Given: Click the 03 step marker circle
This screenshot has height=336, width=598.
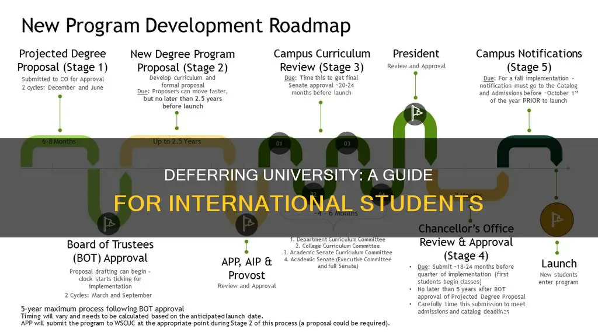Looking at the screenshot, I should click(x=347, y=143).
